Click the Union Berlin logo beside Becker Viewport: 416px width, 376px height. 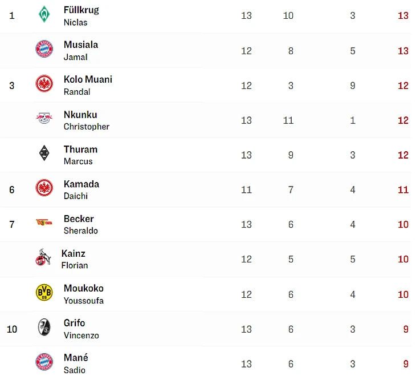click(44, 223)
